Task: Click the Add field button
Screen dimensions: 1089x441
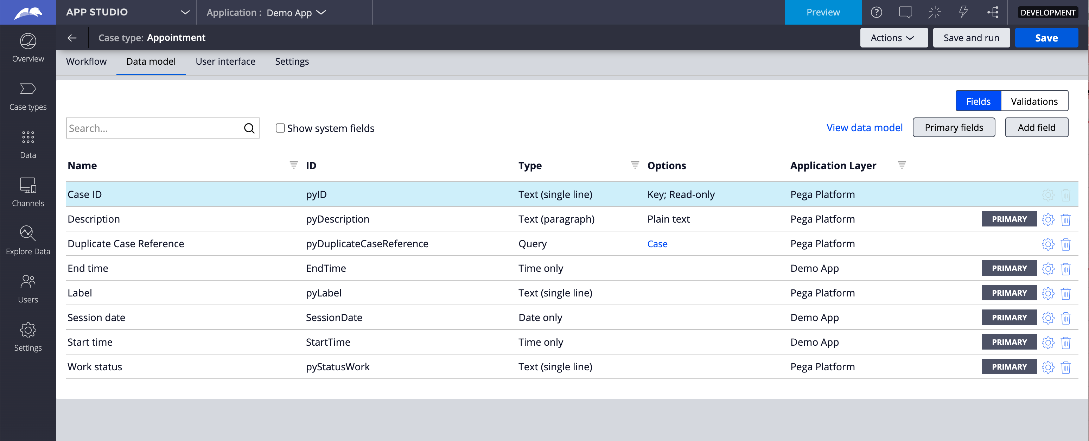Action: (1036, 127)
